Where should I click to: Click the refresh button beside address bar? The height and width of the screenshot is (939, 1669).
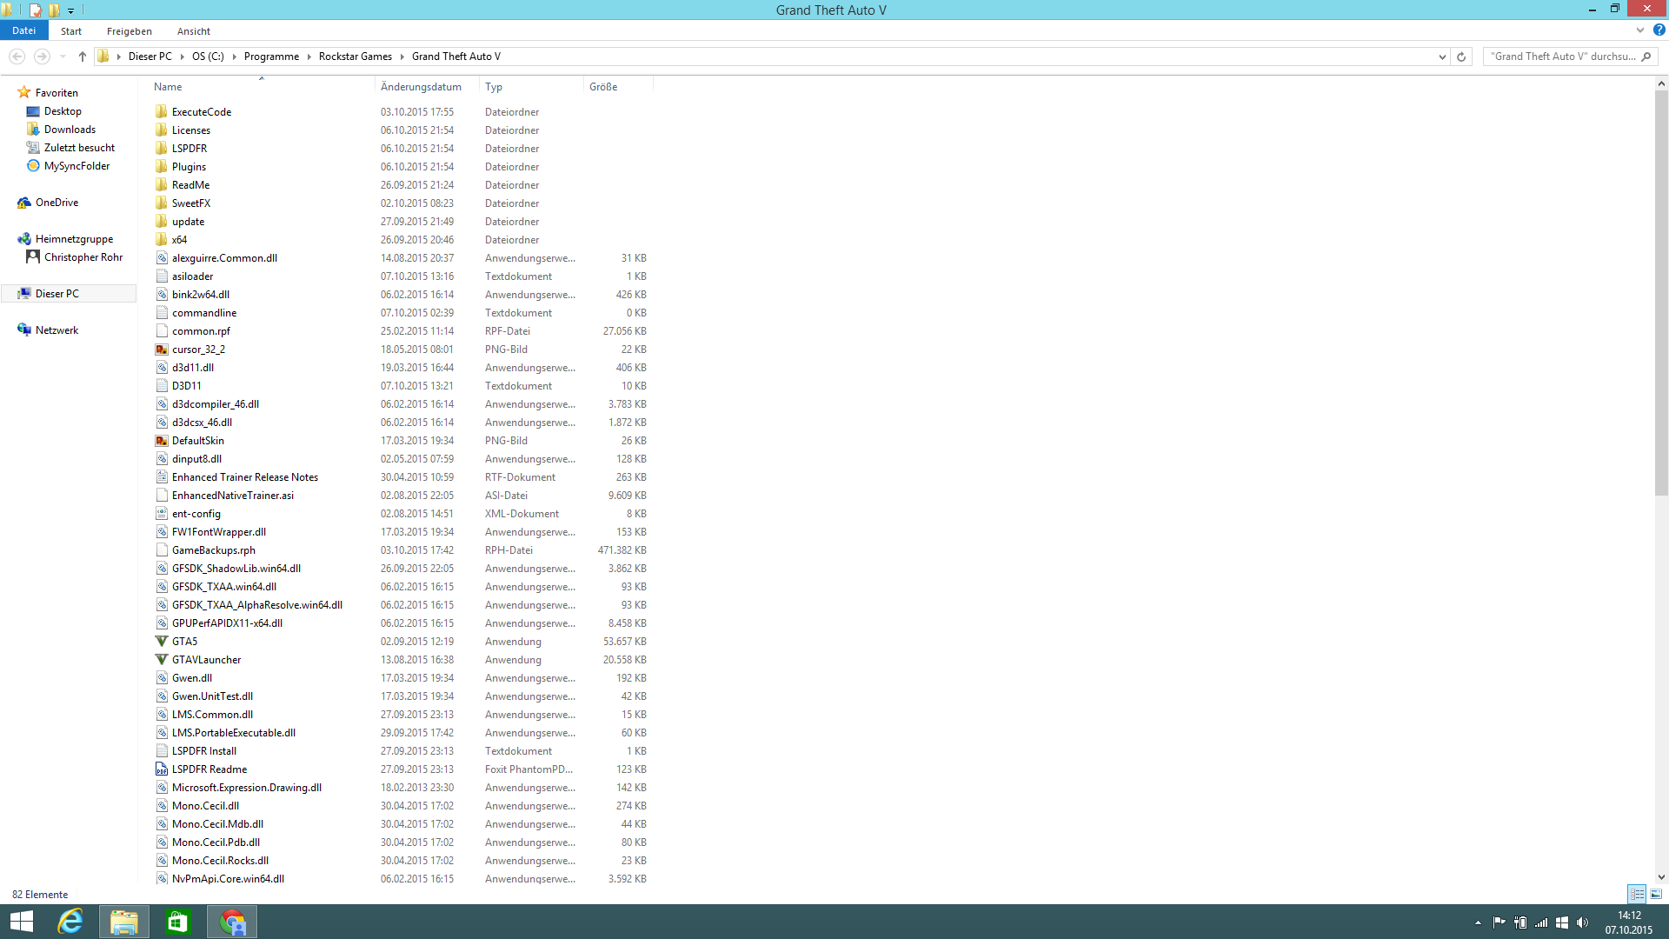[1461, 57]
